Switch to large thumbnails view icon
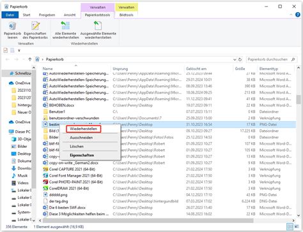This screenshot has height=232, width=303. pyautogui.click(x=296, y=227)
